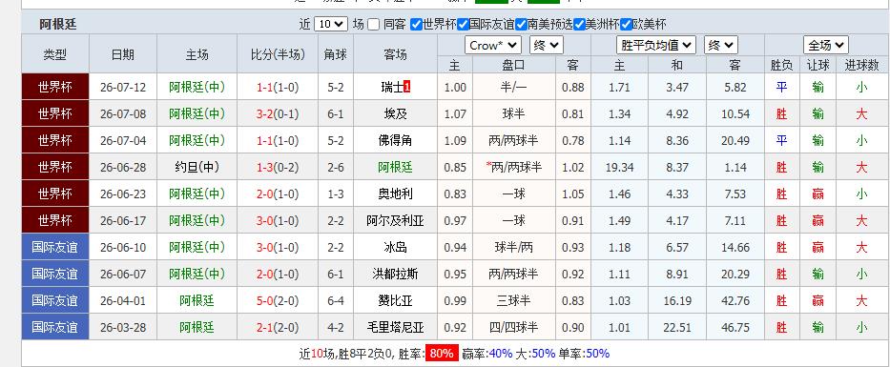Click handicap *两/两球半 in 约旦 row
Viewport: 890px width, 367px height.
point(513,168)
